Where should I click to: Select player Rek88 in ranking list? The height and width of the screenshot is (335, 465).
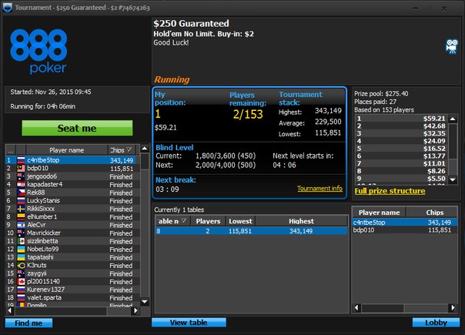pos(71,193)
